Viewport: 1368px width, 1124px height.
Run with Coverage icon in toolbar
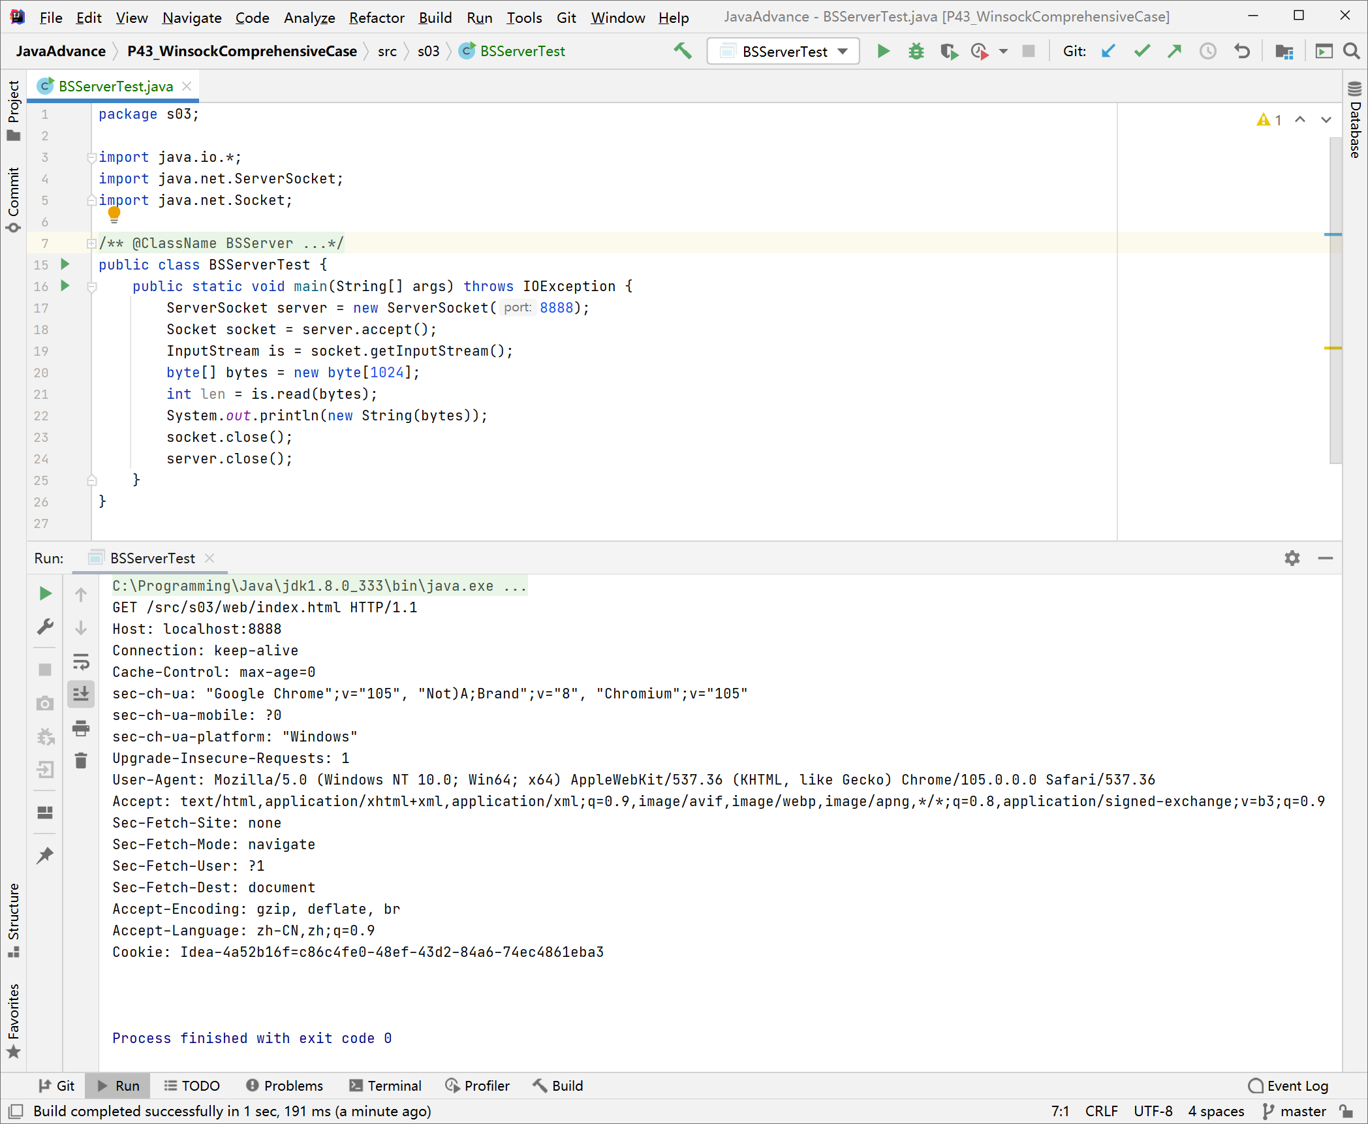pos(949,51)
